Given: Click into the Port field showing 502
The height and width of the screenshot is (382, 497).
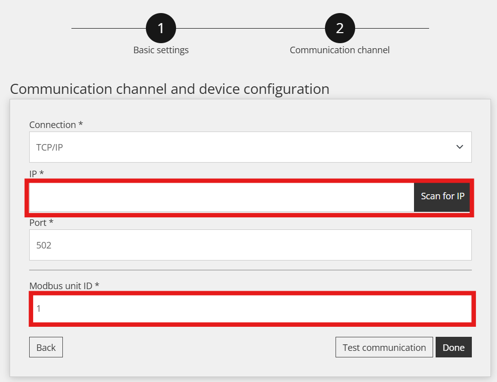Looking at the screenshot, I should point(251,245).
